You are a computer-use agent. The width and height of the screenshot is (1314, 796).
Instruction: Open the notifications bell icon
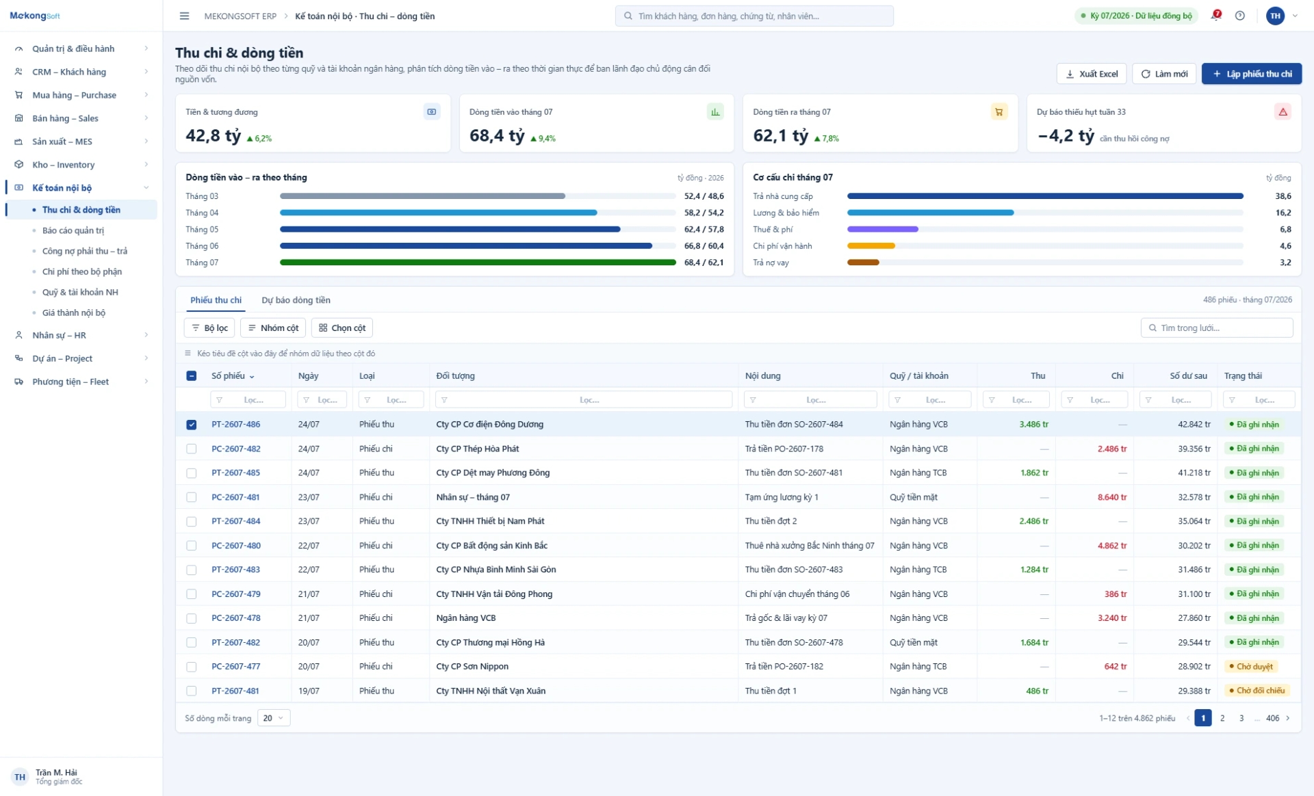tap(1216, 15)
